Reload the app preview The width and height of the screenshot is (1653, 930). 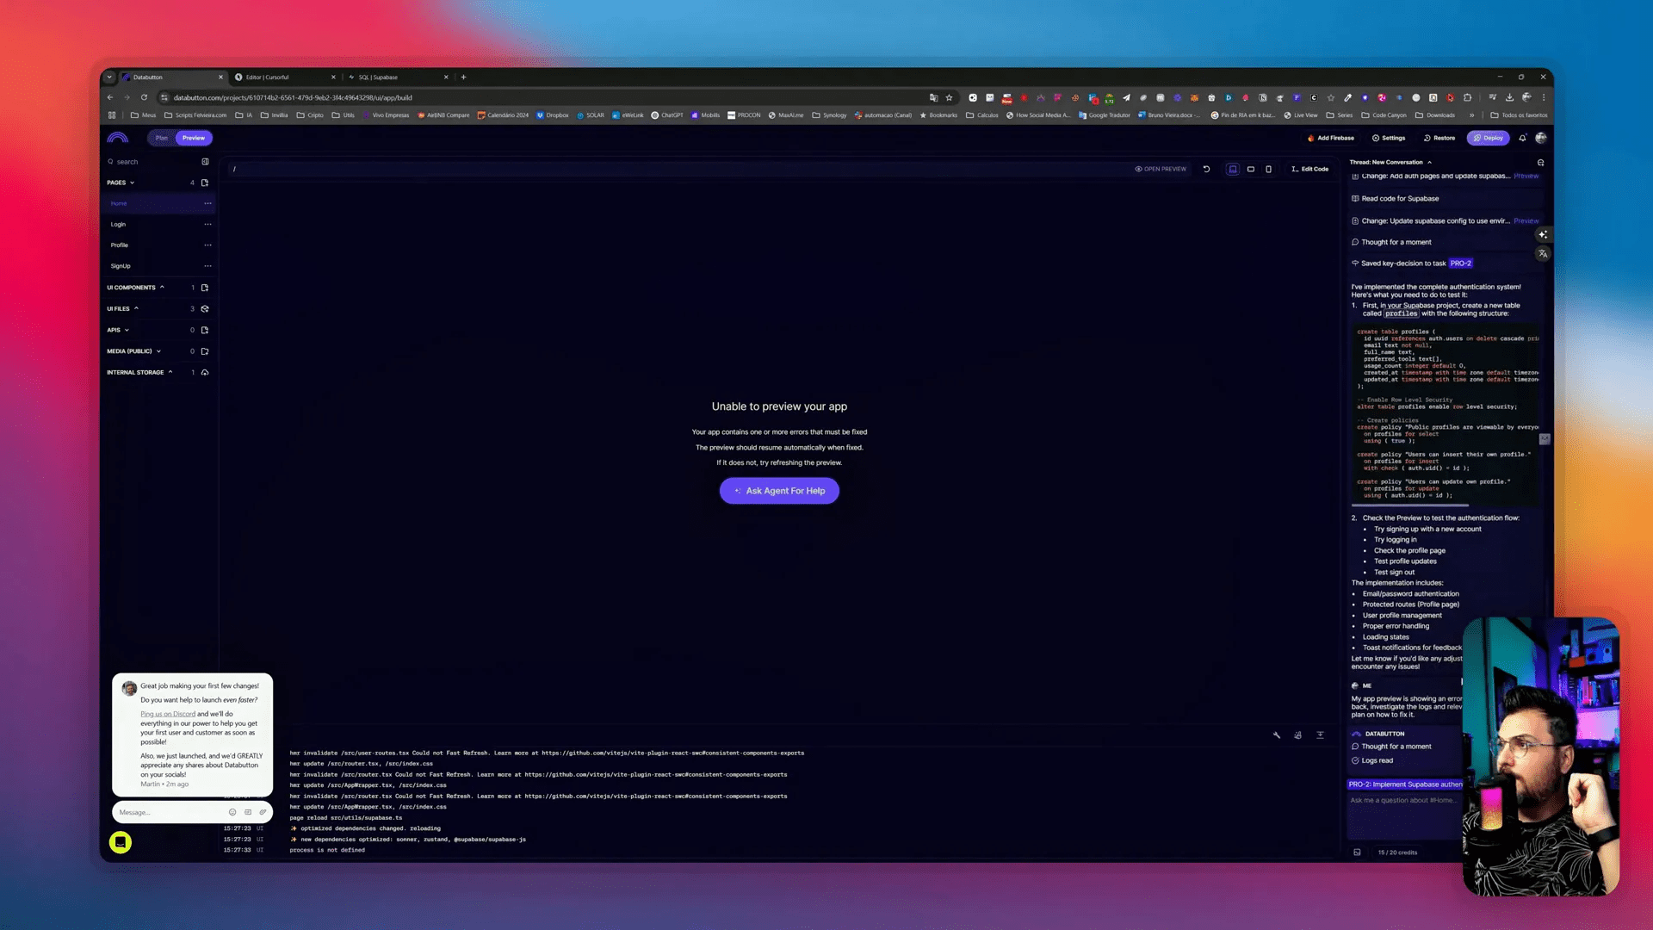pyautogui.click(x=1206, y=169)
